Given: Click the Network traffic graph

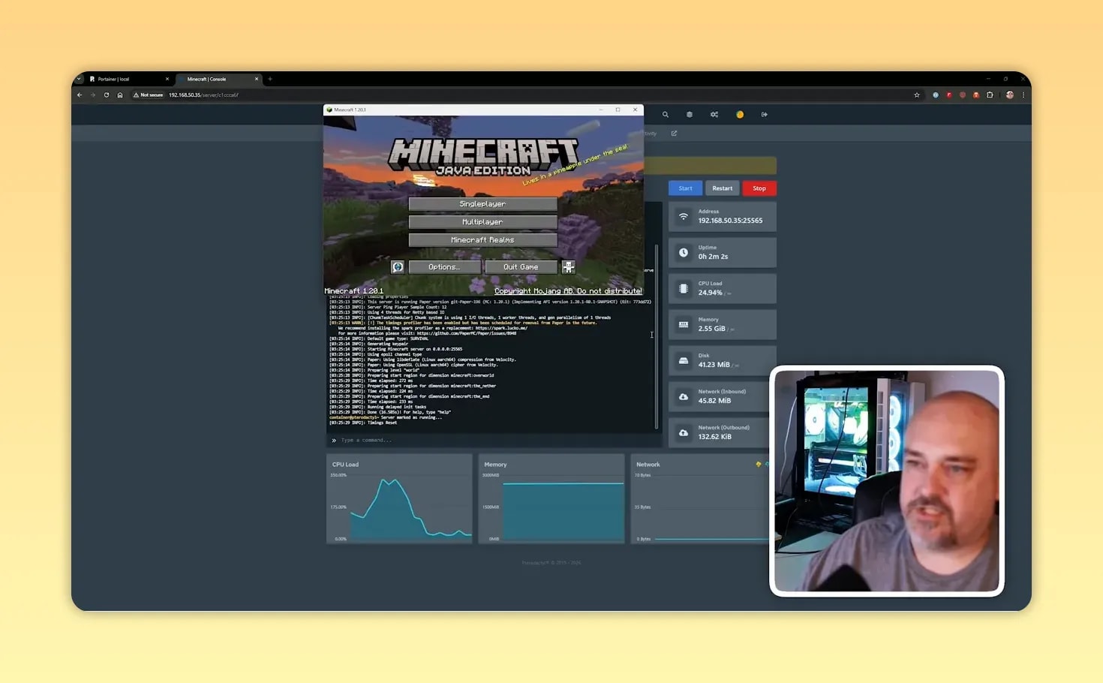Looking at the screenshot, I should pos(700,498).
